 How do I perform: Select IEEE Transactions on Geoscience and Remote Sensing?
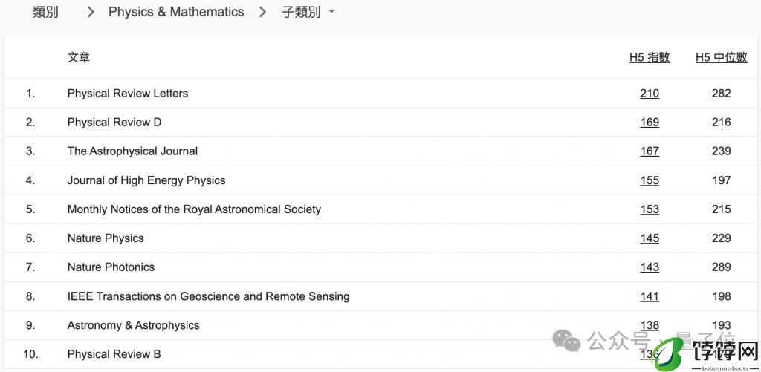click(209, 296)
